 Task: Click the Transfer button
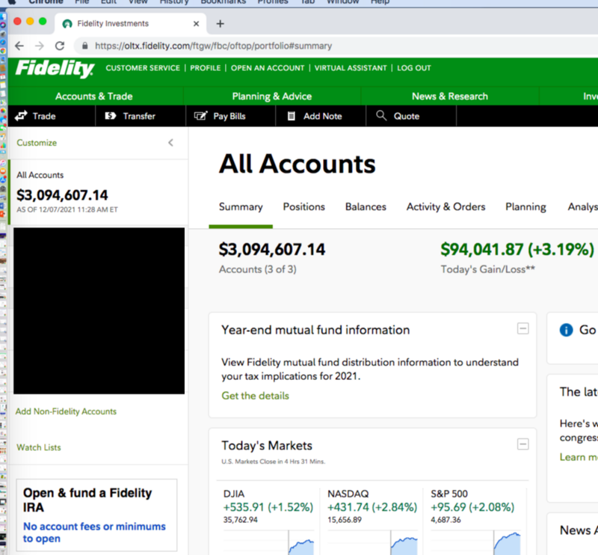[x=141, y=116]
